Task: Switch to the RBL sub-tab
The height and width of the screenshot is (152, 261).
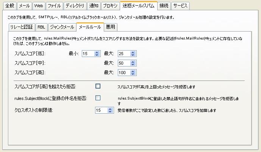Action: pos(41,27)
